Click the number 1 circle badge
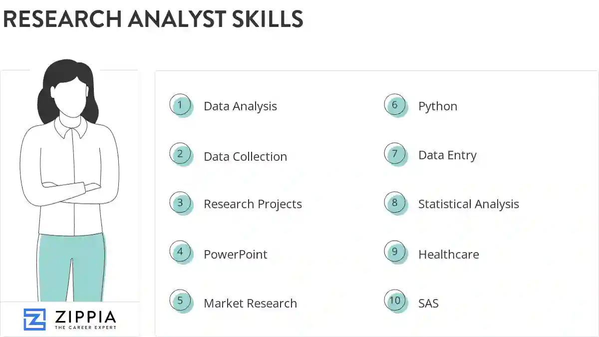The image size is (599, 337). (180, 105)
